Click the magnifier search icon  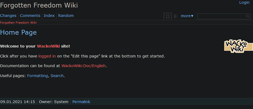248,16
